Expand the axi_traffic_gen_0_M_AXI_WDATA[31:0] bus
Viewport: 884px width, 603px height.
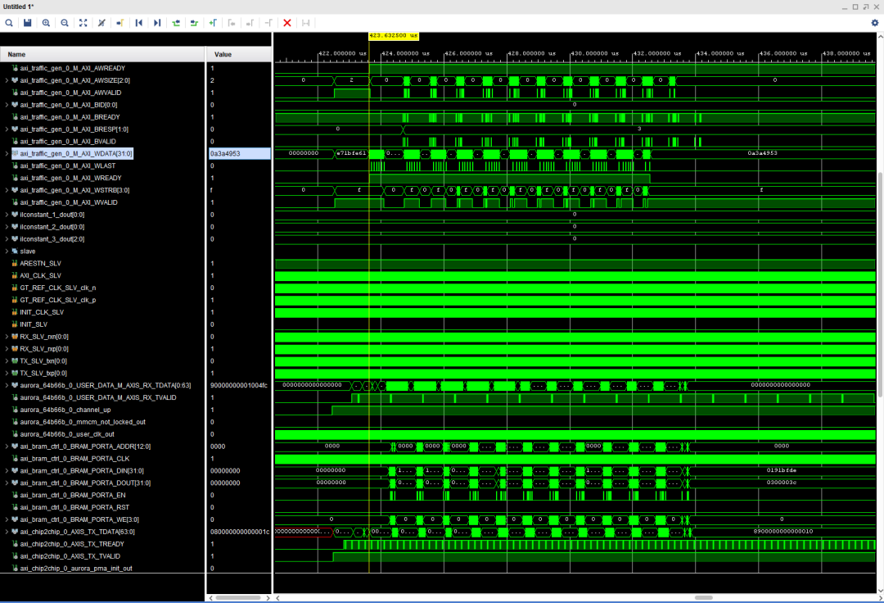(7, 154)
